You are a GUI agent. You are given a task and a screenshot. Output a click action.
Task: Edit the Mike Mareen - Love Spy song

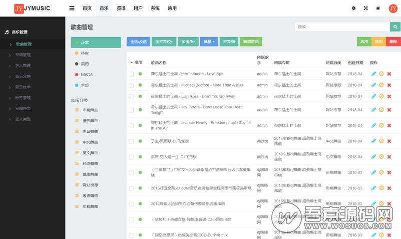pyautogui.click(x=373, y=74)
